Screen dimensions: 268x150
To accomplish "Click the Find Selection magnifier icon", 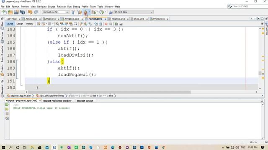I will tap(57, 24).
